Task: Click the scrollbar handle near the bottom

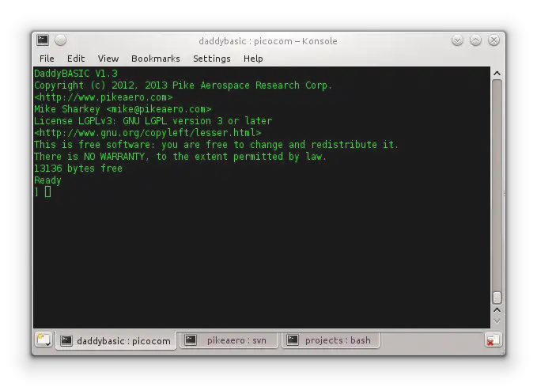Action: [497, 298]
